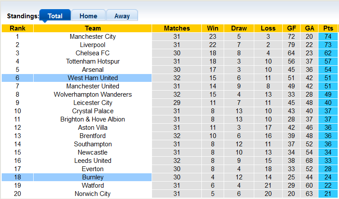This screenshot has width=339, height=199.
Task: Click the Team column header
Action: point(93,28)
